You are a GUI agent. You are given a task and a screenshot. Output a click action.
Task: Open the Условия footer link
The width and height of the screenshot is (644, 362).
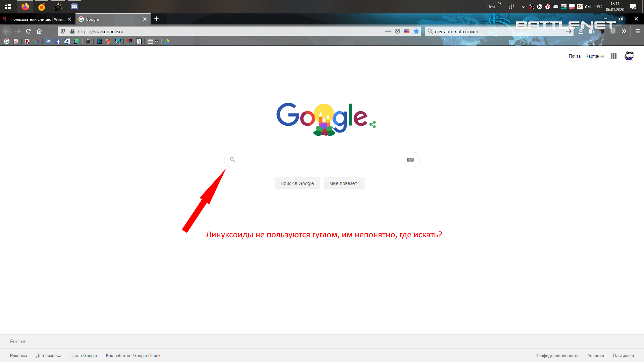click(596, 355)
